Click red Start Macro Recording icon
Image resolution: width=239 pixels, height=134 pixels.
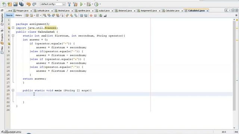91,16
